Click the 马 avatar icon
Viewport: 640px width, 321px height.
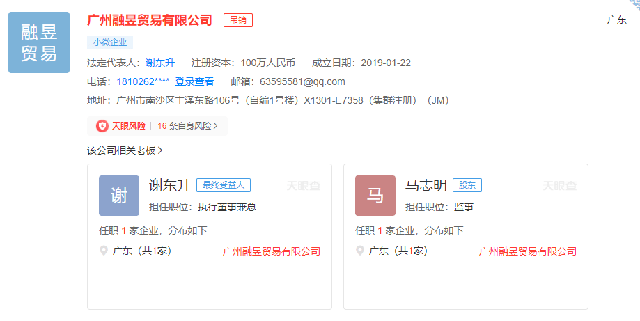(x=375, y=196)
